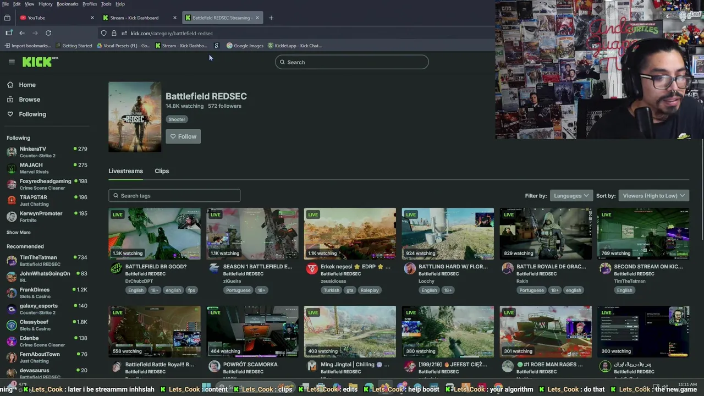The image size is (704, 396).
Task: Expand Show More followed channels
Action: point(19,232)
